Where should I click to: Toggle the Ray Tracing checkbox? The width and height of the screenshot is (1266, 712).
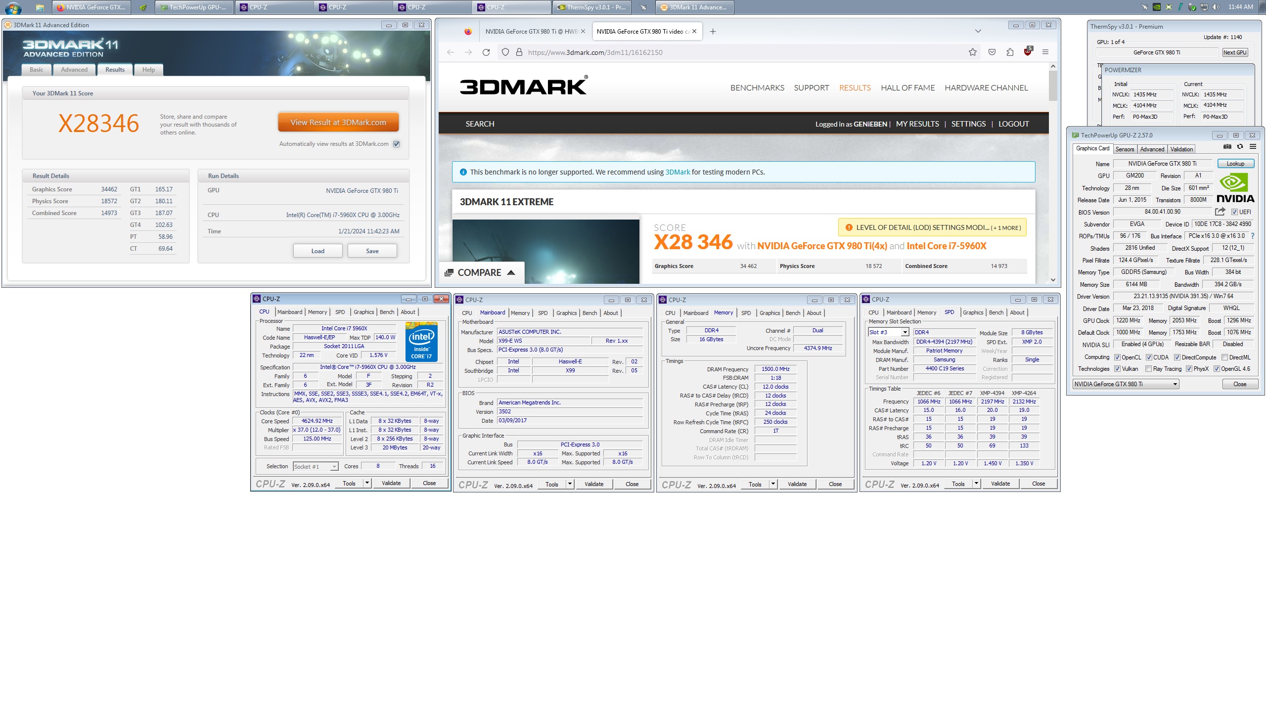click(x=1148, y=369)
